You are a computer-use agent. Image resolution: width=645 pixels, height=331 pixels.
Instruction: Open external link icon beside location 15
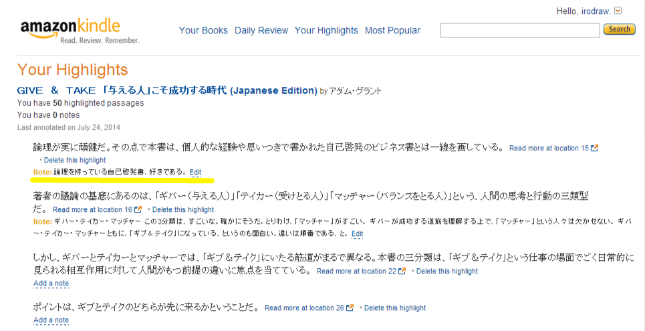(594, 148)
